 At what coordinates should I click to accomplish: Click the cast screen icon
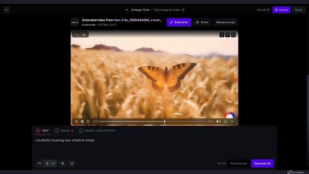[225, 121]
